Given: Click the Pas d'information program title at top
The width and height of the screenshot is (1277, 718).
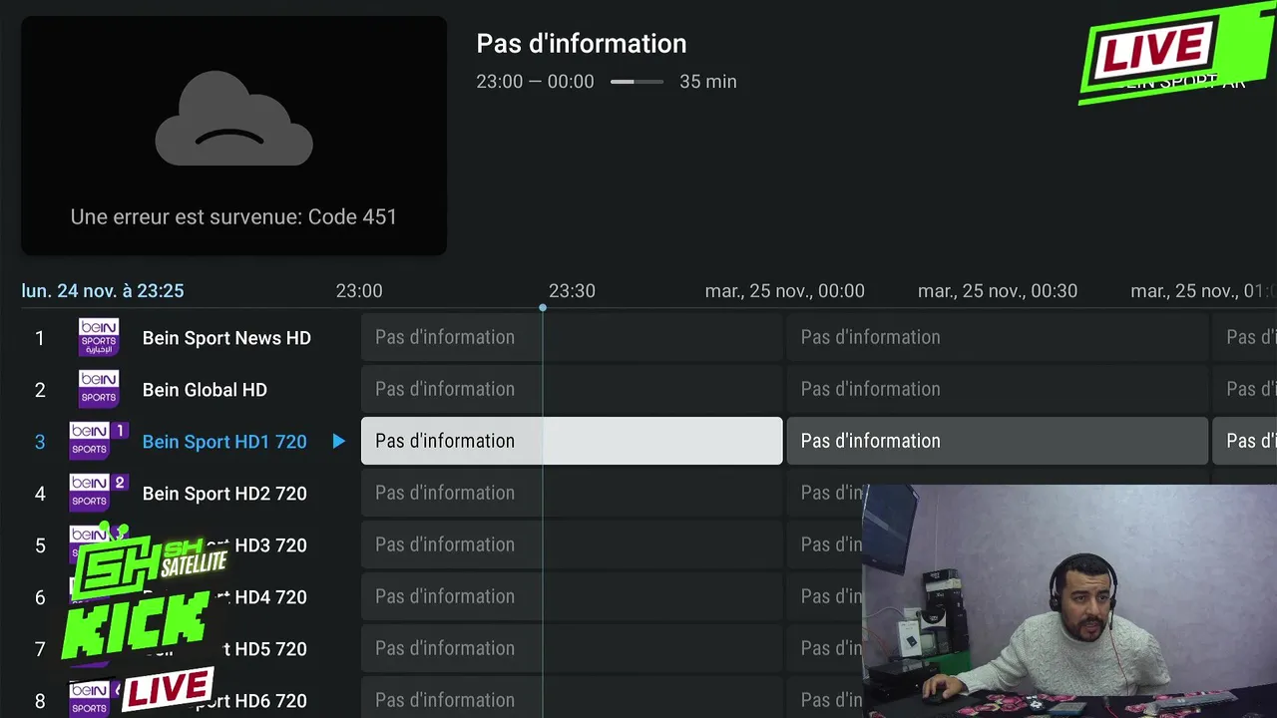Looking at the screenshot, I should (x=582, y=44).
